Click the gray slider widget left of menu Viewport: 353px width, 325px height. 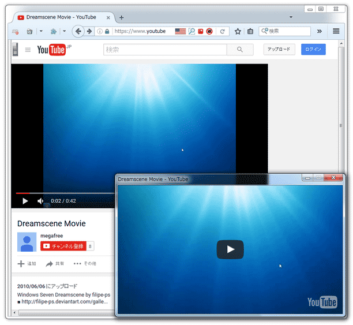(x=16, y=50)
